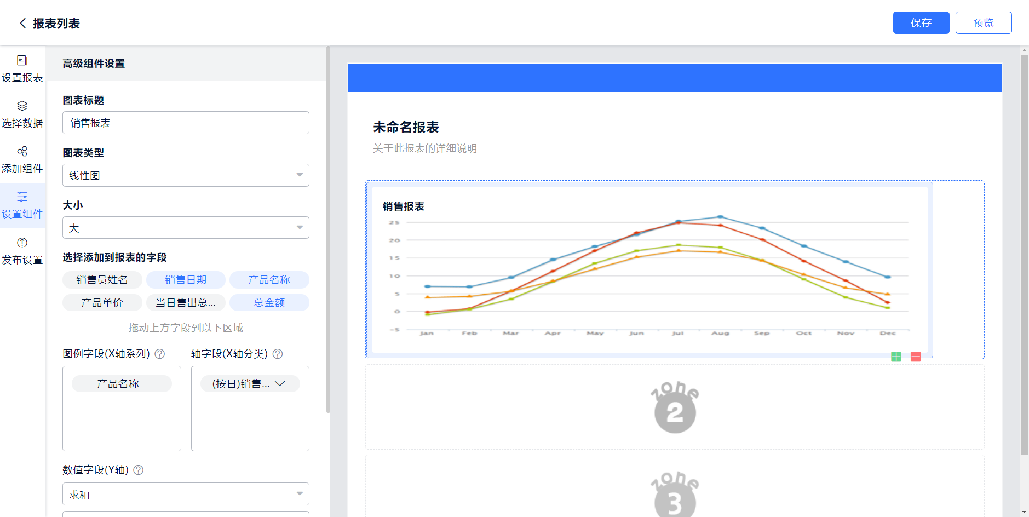Click help icon beside 数值字段(Y轴)

click(x=139, y=470)
